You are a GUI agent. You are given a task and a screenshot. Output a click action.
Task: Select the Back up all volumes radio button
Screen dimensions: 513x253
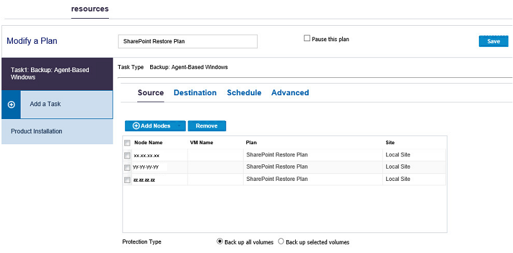pyautogui.click(x=220, y=242)
